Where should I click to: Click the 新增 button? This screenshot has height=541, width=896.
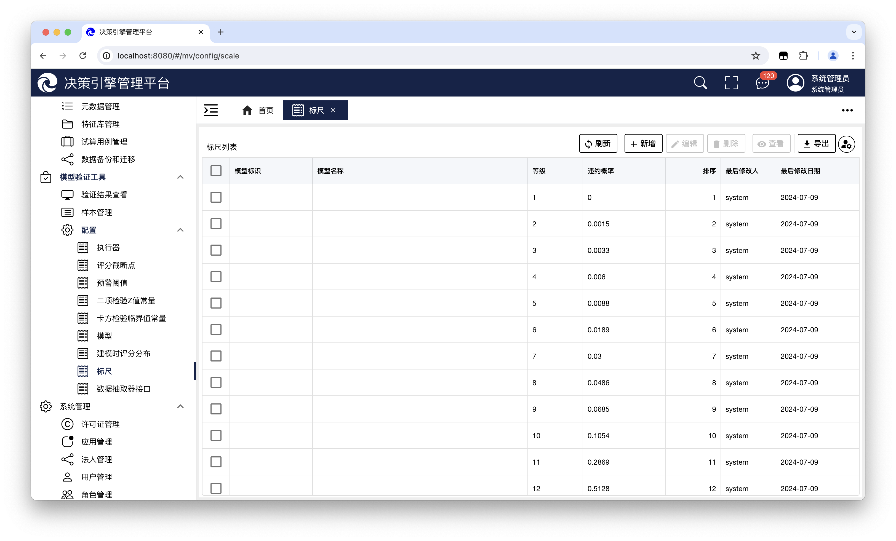[x=643, y=144]
